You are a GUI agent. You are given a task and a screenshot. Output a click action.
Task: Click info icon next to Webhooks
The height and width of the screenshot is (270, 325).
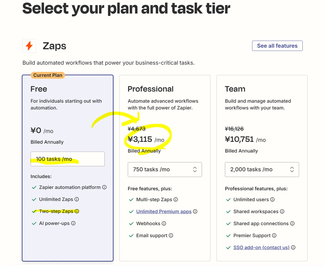[164, 224]
